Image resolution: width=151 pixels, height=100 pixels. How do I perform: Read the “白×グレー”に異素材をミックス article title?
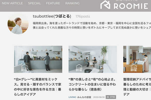[x=37, y=87]
